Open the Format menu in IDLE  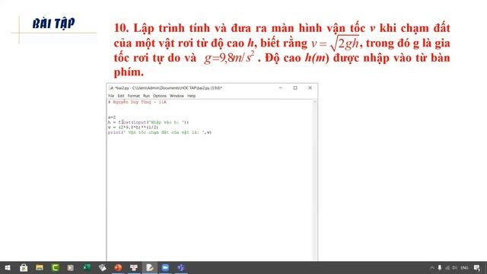coord(134,96)
